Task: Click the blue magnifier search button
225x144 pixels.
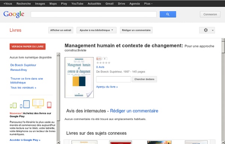Action: click(x=168, y=14)
